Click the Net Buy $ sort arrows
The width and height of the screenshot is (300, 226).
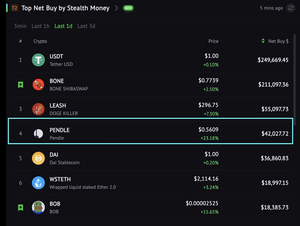click(263, 41)
